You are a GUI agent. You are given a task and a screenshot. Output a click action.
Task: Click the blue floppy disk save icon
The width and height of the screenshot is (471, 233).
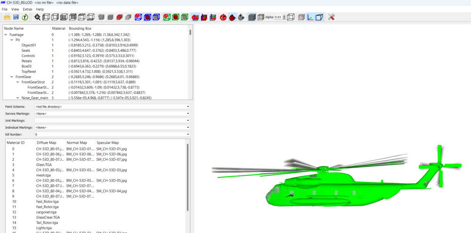tap(16, 17)
